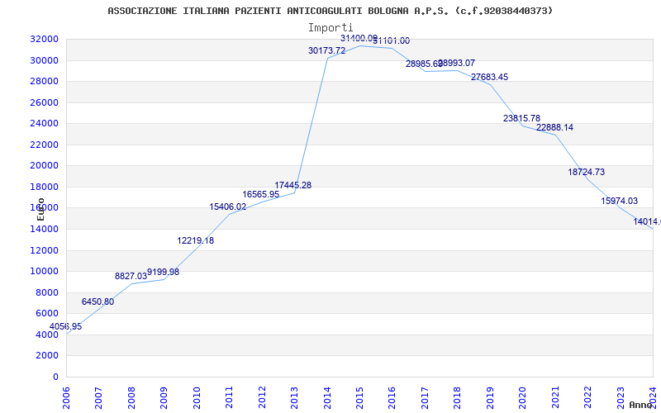
Task: Click data label 8827.03
Action: click(131, 277)
